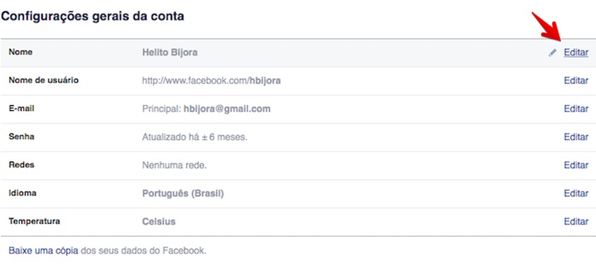Screen dimensions: 596x264
Task: Edit the Nome de usuário setting
Action: click(575, 80)
